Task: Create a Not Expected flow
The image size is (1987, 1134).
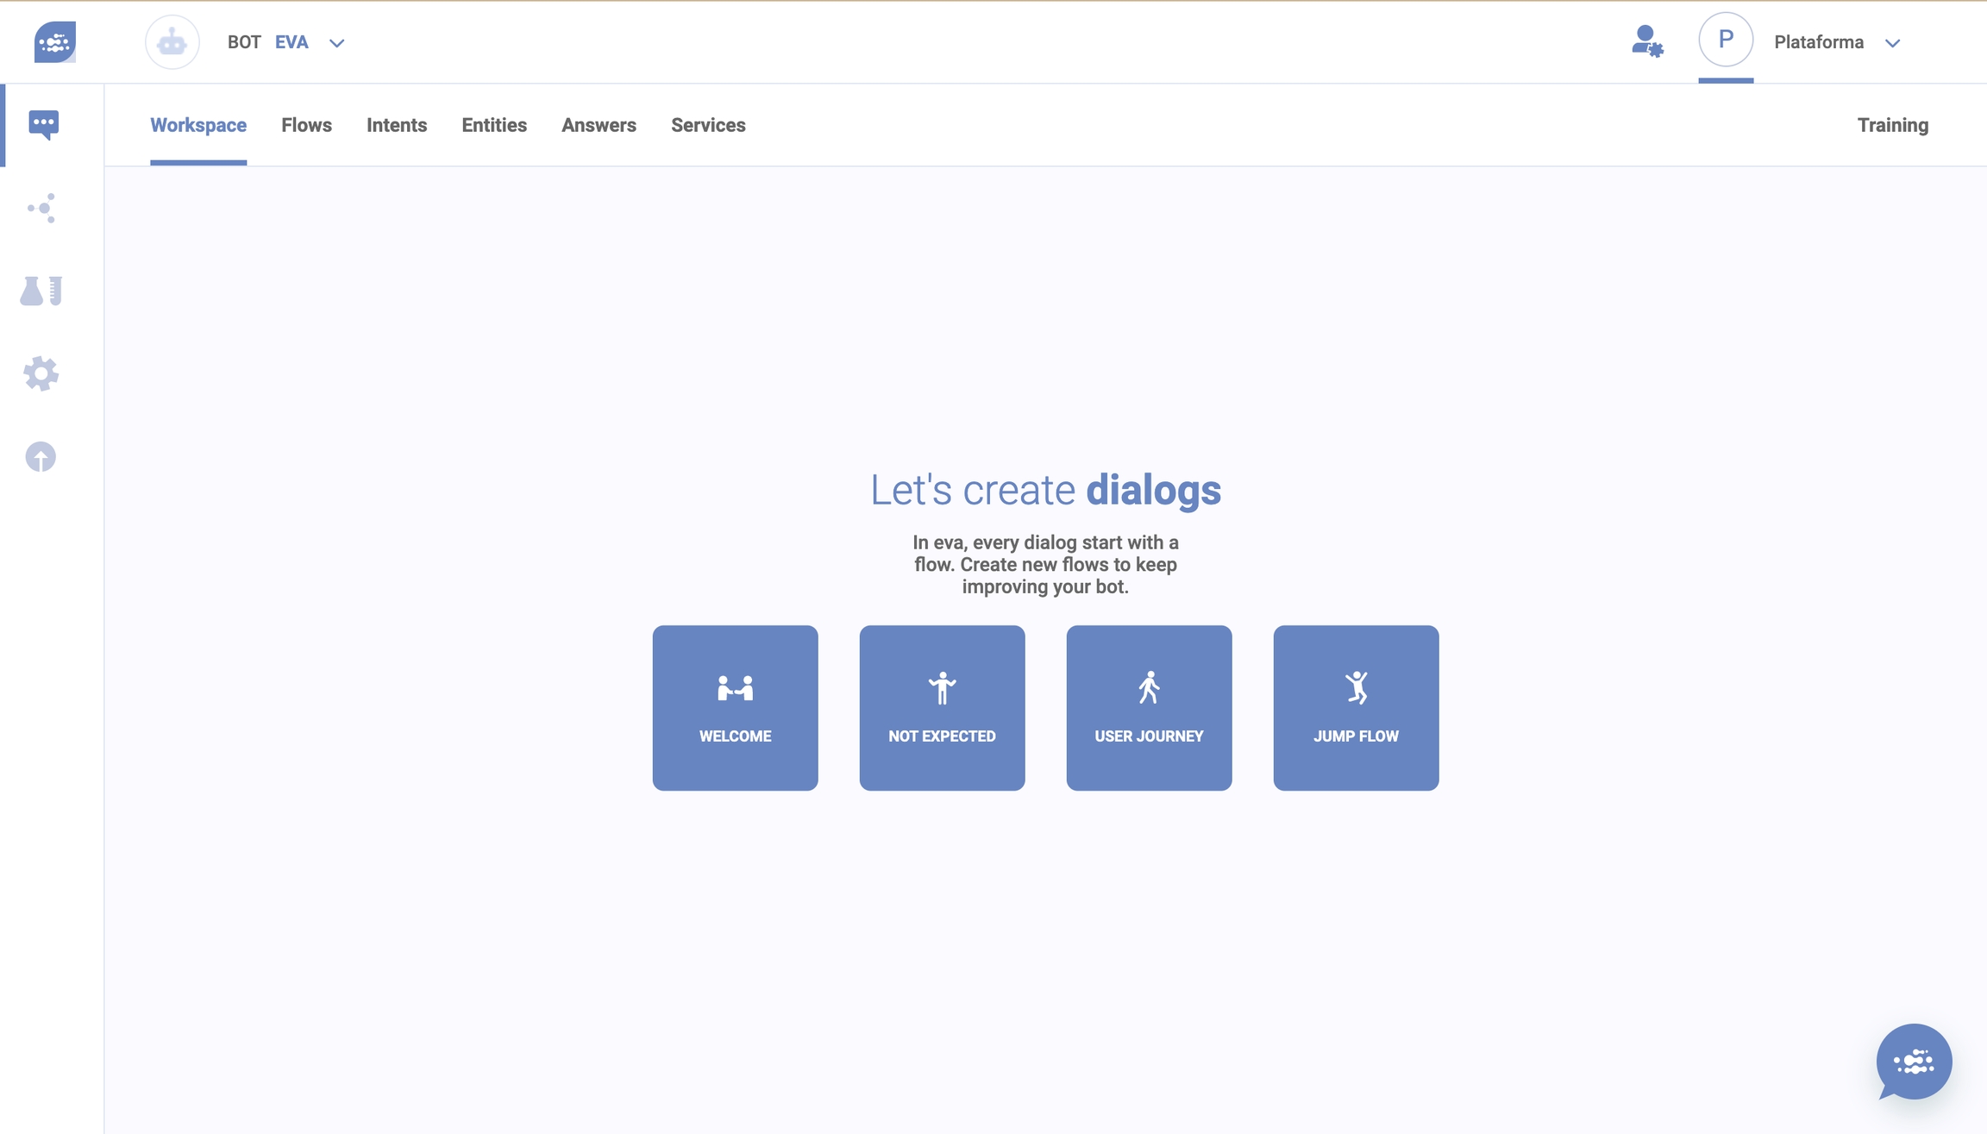Action: click(x=942, y=707)
